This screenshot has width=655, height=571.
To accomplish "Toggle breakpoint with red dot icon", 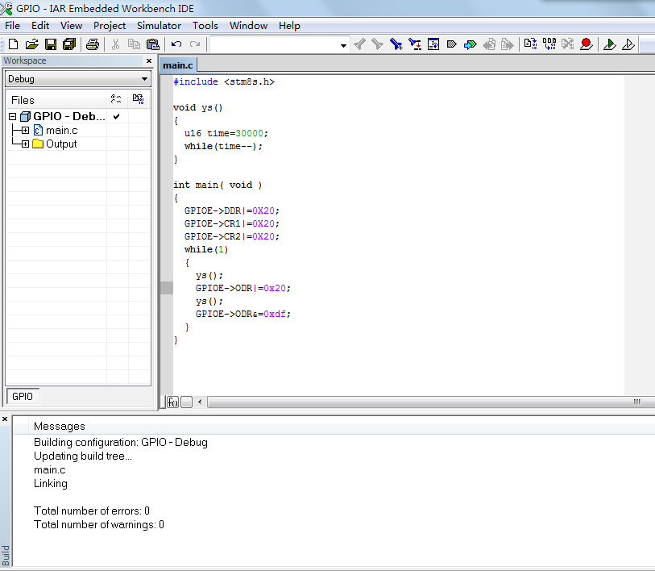I will [x=587, y=44].
